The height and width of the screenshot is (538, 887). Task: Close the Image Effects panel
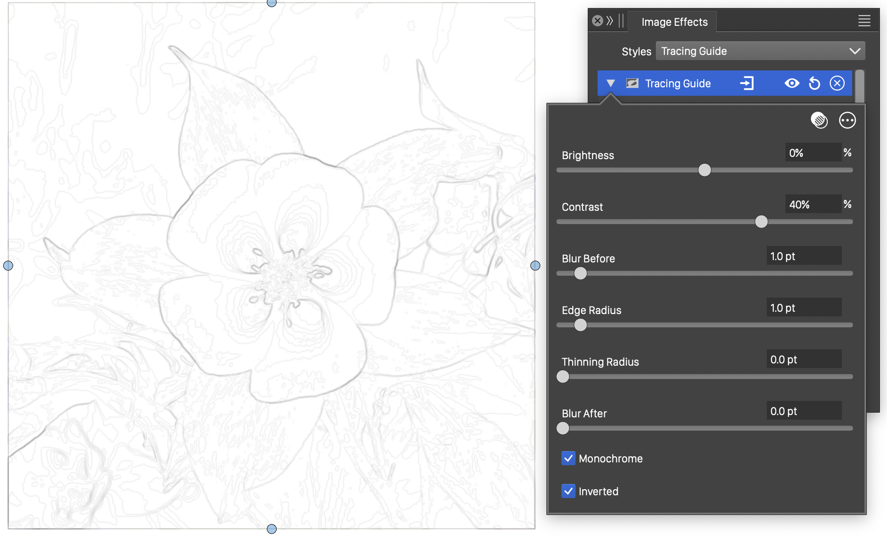coord(597,21)
